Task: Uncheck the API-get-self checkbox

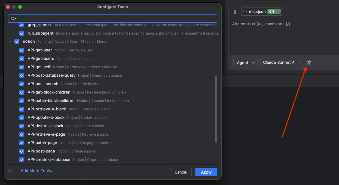Action: 22,67
